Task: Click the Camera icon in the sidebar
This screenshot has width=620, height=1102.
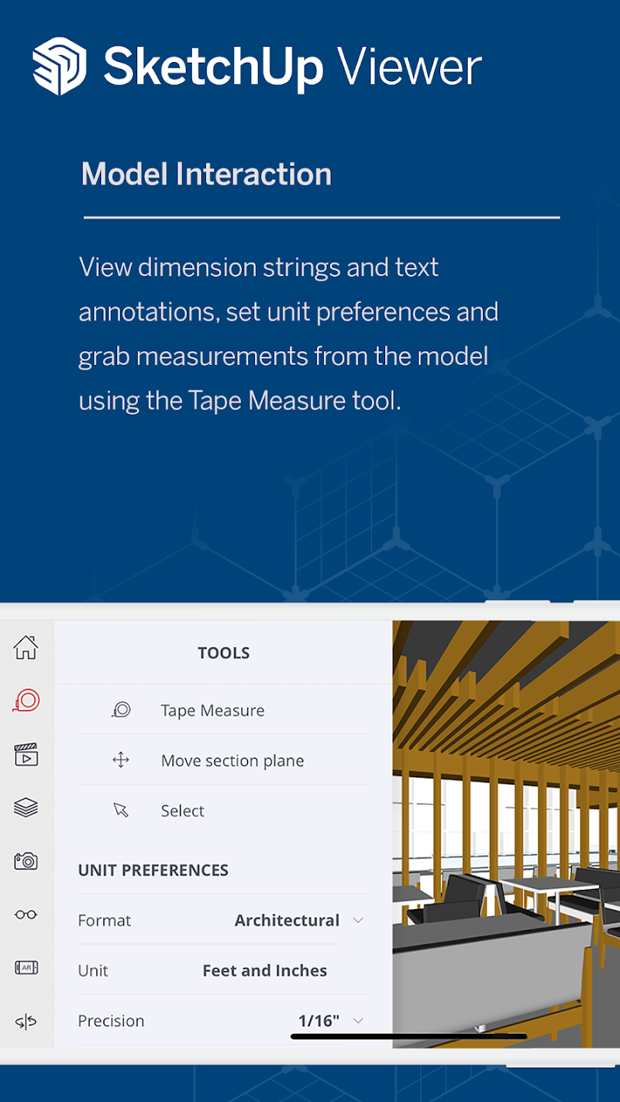Action: coord(26,861)
